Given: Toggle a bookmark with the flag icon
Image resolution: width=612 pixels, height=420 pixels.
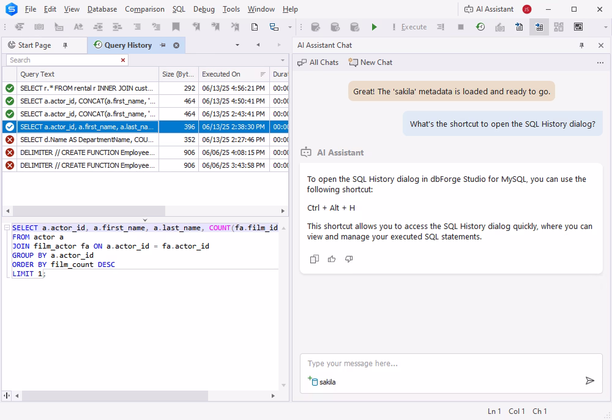Looking at the screenshot, I should pos(176,27).
